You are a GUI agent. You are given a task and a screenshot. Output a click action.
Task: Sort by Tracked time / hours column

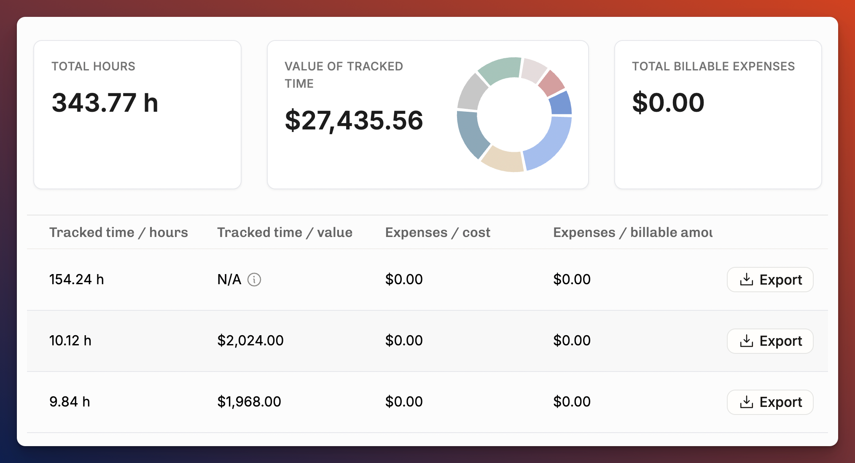[118, 232]
